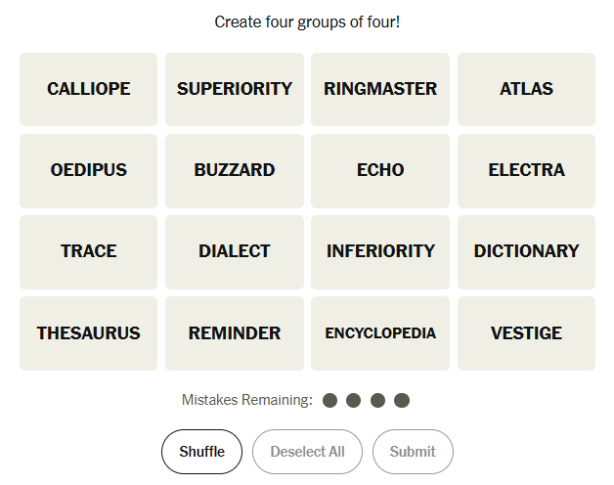Viewport: 614px width, 485px height.
Task: Click the Deselect All button
Action: pos(307,452)
